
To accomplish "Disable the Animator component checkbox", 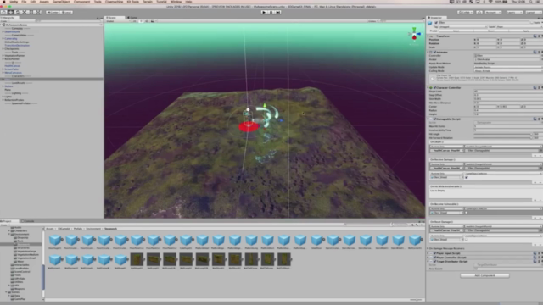I will (434, 52).
